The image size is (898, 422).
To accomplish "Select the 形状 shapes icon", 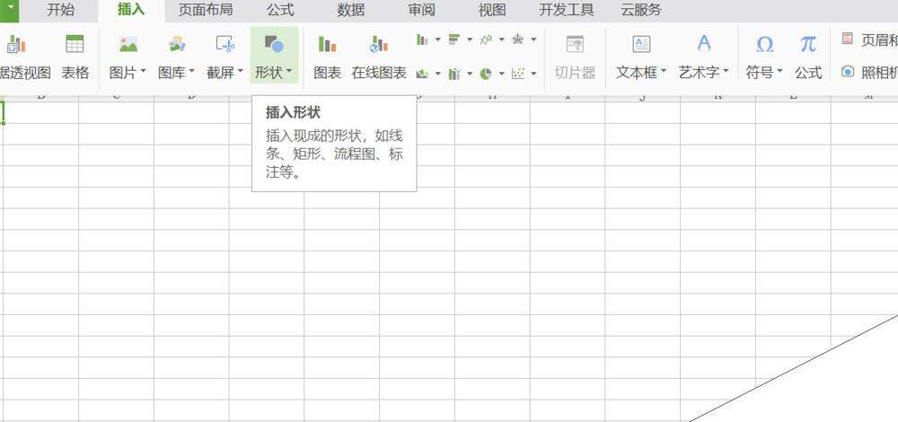I will 274,44.
